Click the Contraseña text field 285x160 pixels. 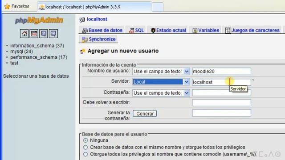coord(222,93)
